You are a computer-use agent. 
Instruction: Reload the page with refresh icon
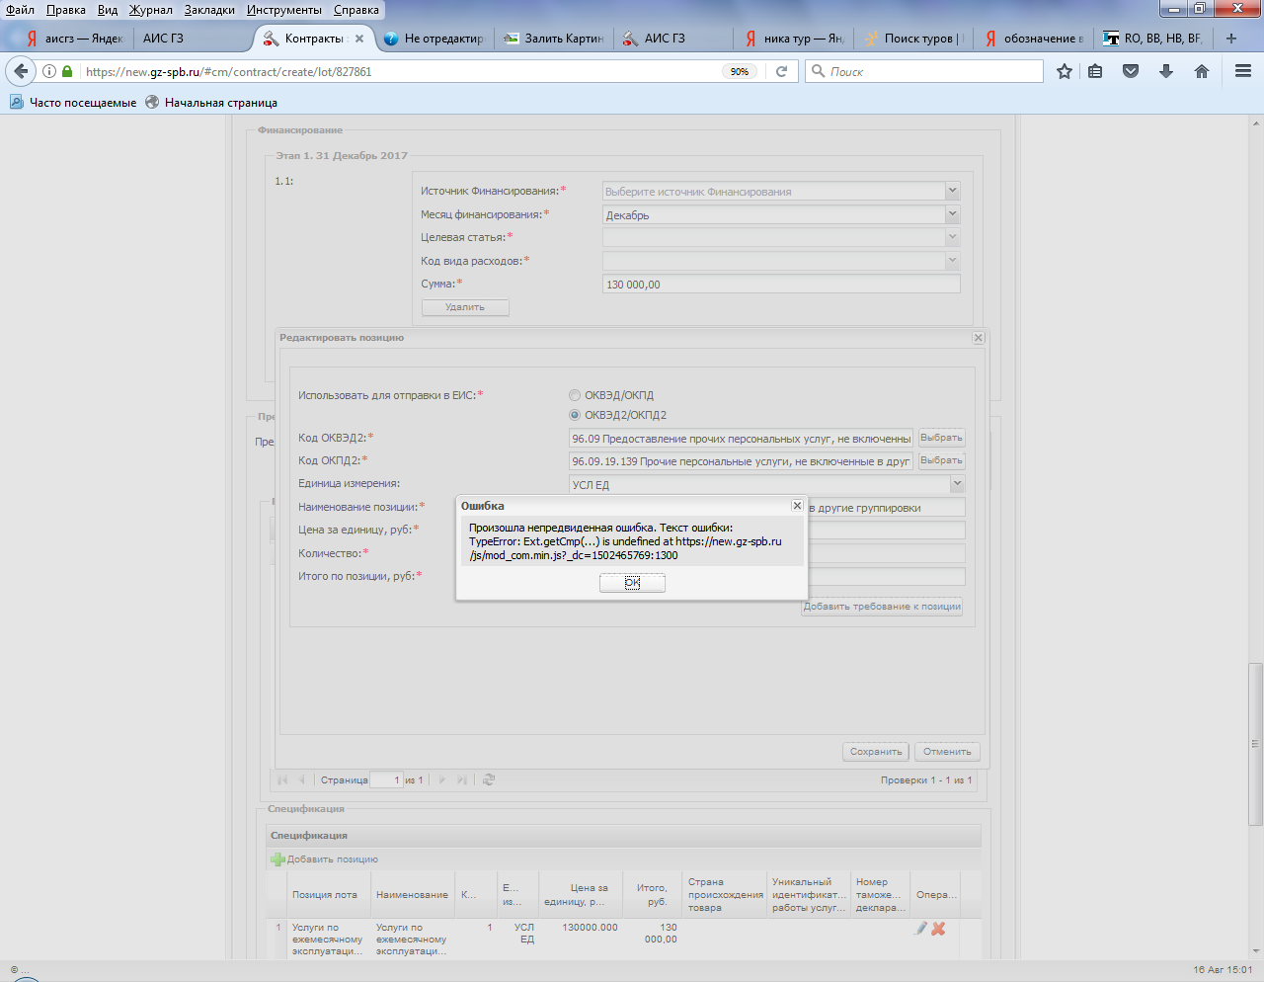[x=781, y=71]
